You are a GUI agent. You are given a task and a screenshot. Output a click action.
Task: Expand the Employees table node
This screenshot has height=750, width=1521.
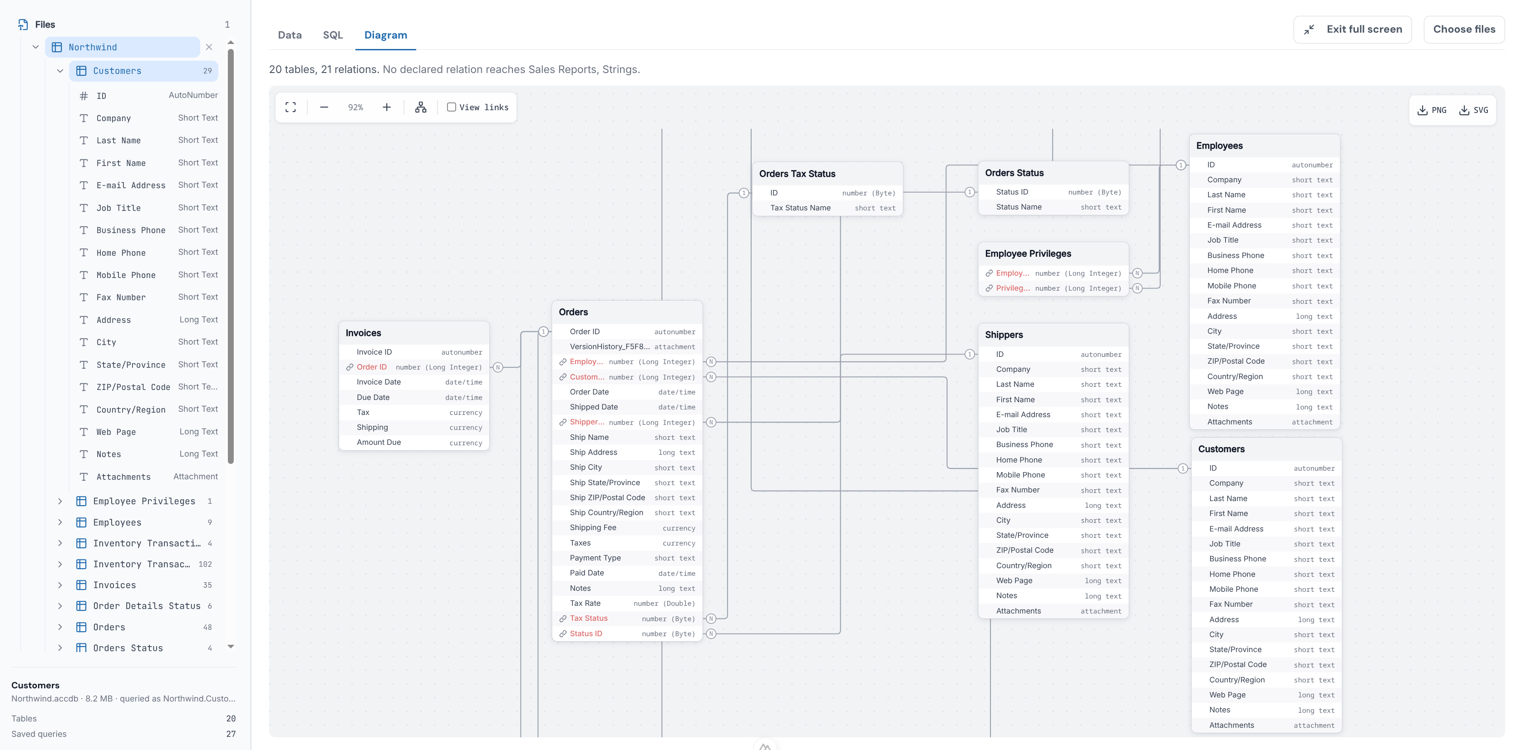pos(60,523)
